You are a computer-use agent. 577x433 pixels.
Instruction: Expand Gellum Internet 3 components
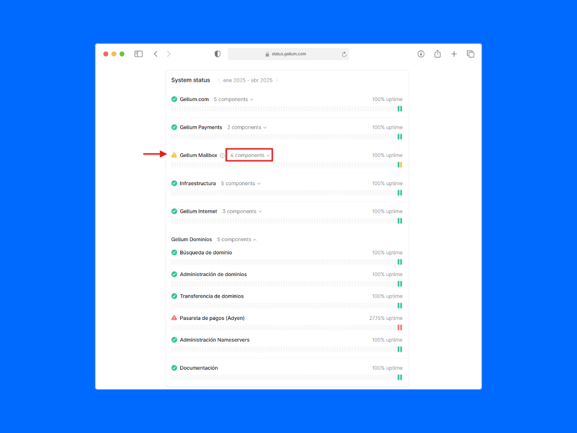(x=242, y=211)
